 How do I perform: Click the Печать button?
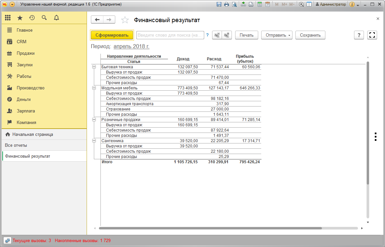point(247,35)
